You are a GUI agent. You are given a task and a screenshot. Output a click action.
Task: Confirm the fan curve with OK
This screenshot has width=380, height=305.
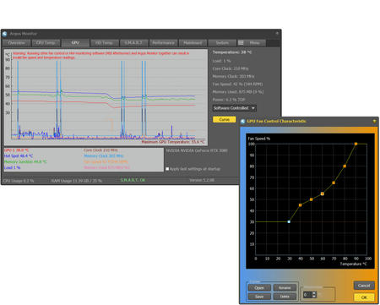(364, 297)
